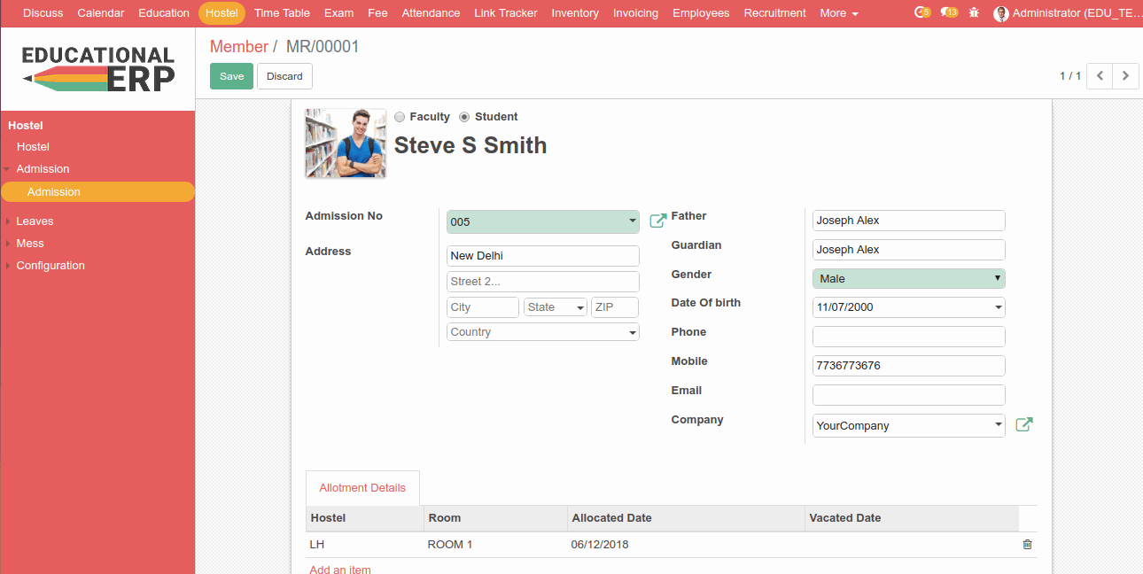Screen dimensions: 1143x574
Task: Open external link beside Company field
Action: [1023, 425]
